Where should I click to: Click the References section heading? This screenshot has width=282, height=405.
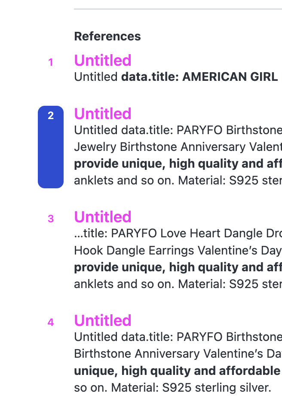(107, 36)
